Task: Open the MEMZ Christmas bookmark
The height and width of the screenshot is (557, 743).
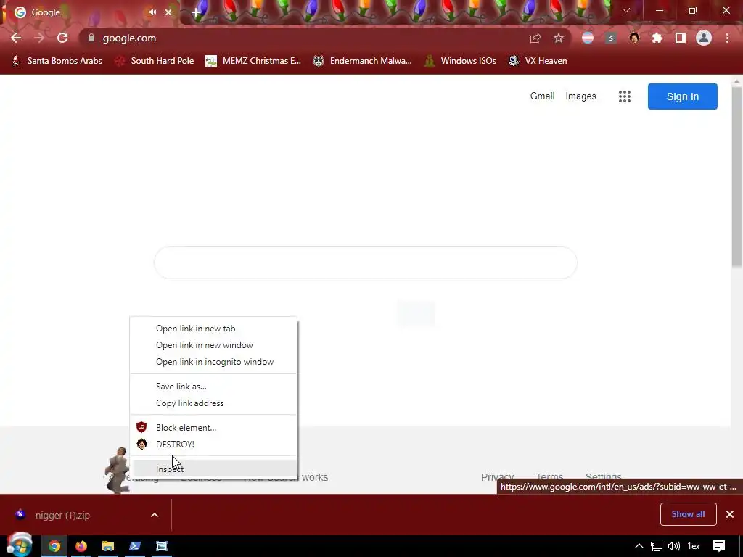Action: pos(253,61)
